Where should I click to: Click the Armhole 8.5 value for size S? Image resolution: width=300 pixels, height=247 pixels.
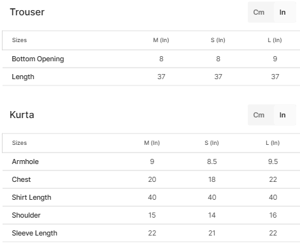(212, 161)
